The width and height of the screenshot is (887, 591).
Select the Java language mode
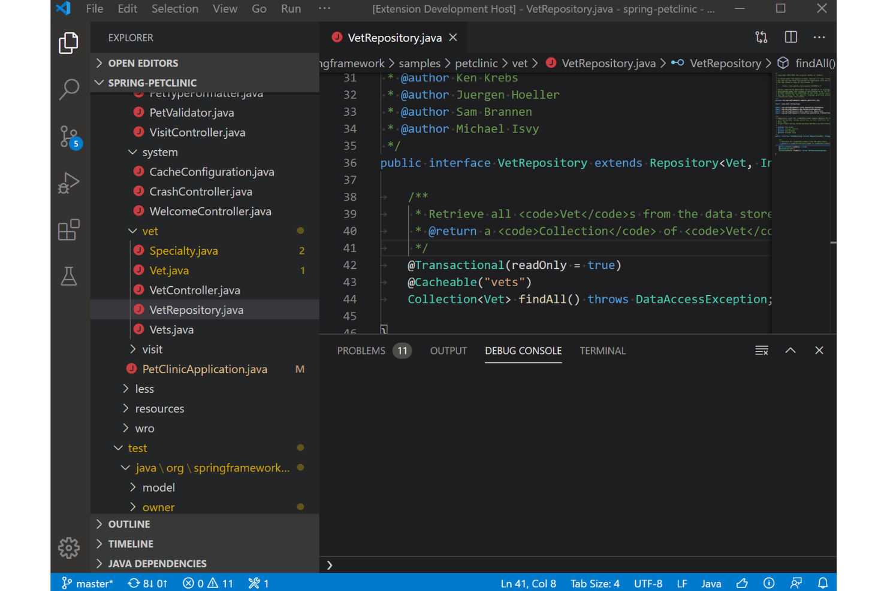[x=711, y=583]
